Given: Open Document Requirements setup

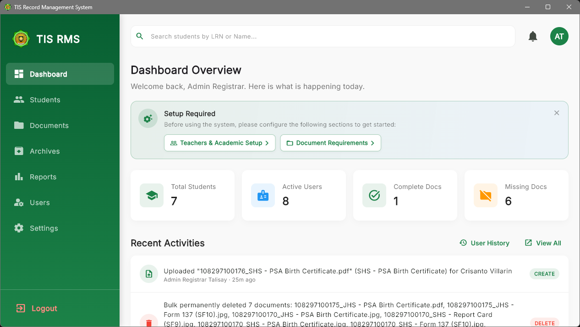Looking at the screenshot, I should pos(330,143).
